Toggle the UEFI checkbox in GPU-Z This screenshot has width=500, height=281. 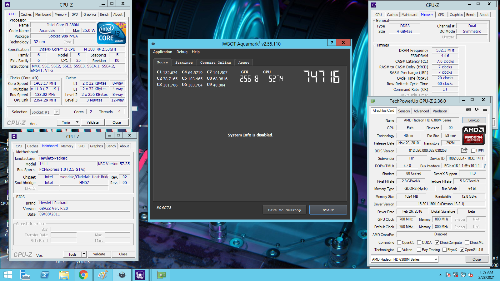(x=473, y=151)
